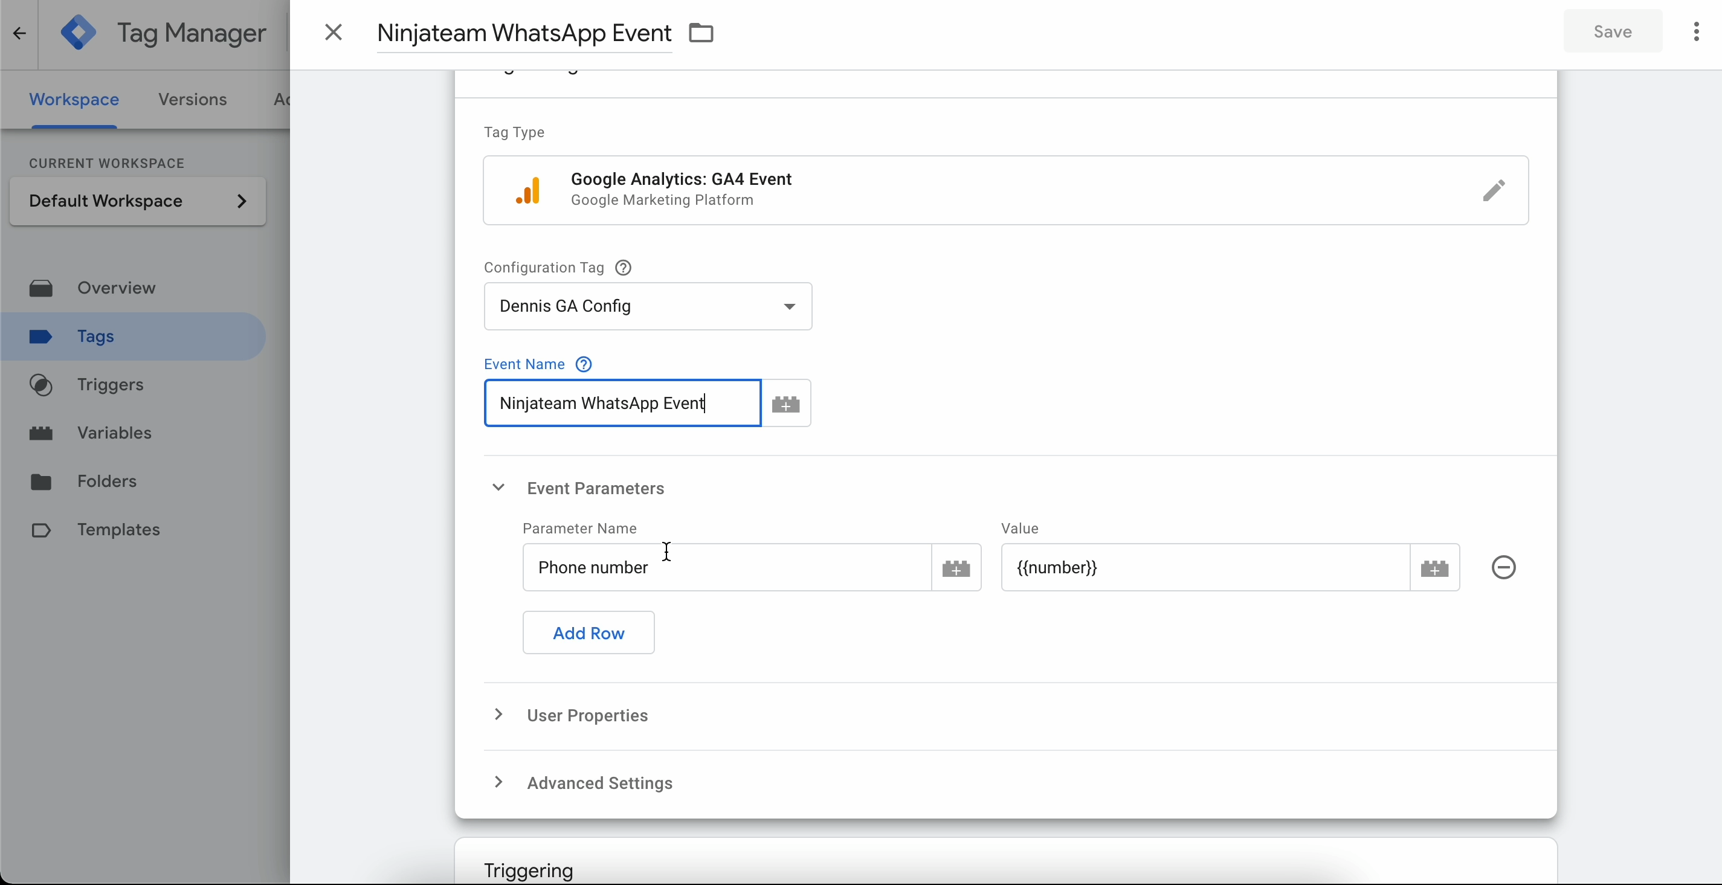The width and height of the screenshot is (1722, 885).
Task: Click the Tag Manager diamond logo
Action: pyautogui.click(x=78, y=33)
